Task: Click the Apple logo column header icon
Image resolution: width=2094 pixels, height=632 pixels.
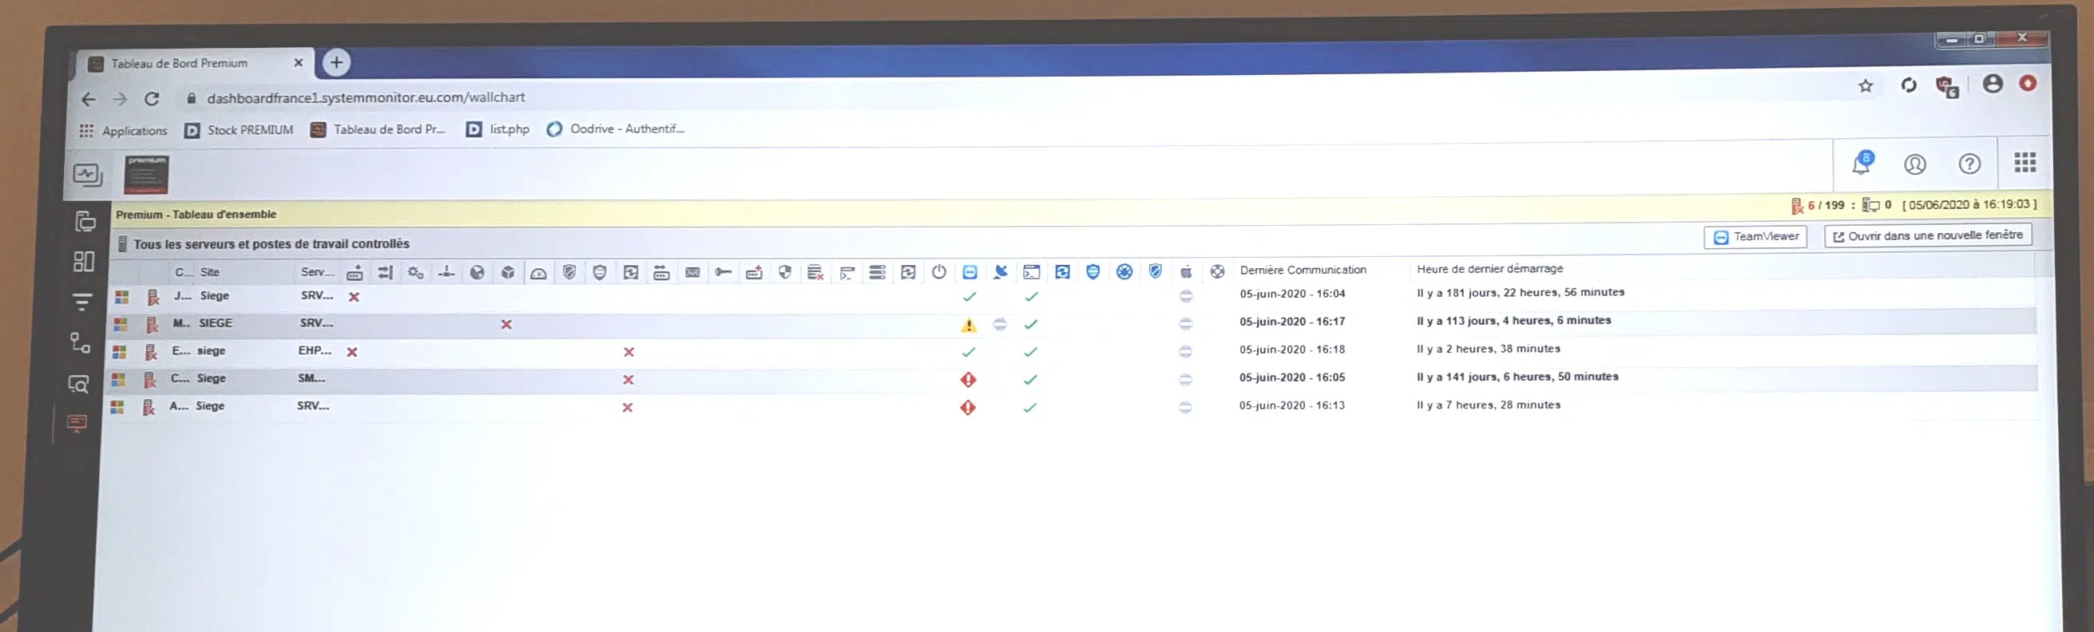Action: coord(1186,271)
